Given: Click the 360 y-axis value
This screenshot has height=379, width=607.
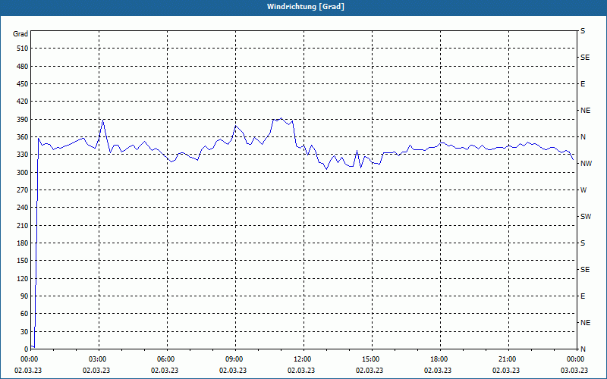Looking at the screenshot, I should pos(23,137).
